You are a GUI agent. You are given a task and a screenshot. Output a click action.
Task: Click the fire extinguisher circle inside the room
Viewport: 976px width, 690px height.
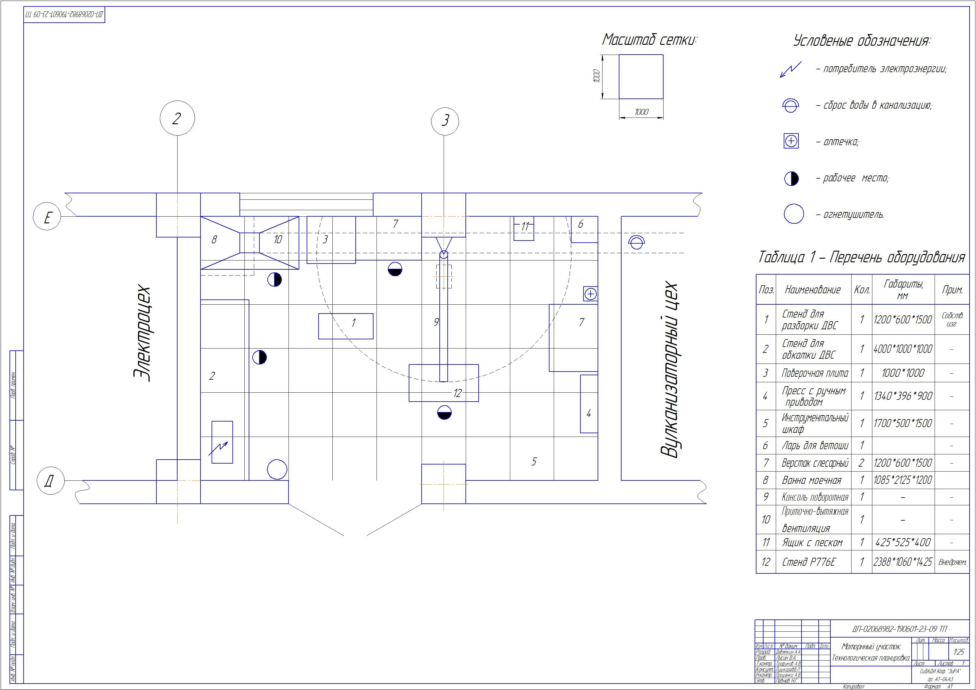coord(277,470)
